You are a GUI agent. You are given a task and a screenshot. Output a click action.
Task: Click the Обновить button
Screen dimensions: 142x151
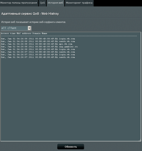pyautogui.click(x=71, y=147)
